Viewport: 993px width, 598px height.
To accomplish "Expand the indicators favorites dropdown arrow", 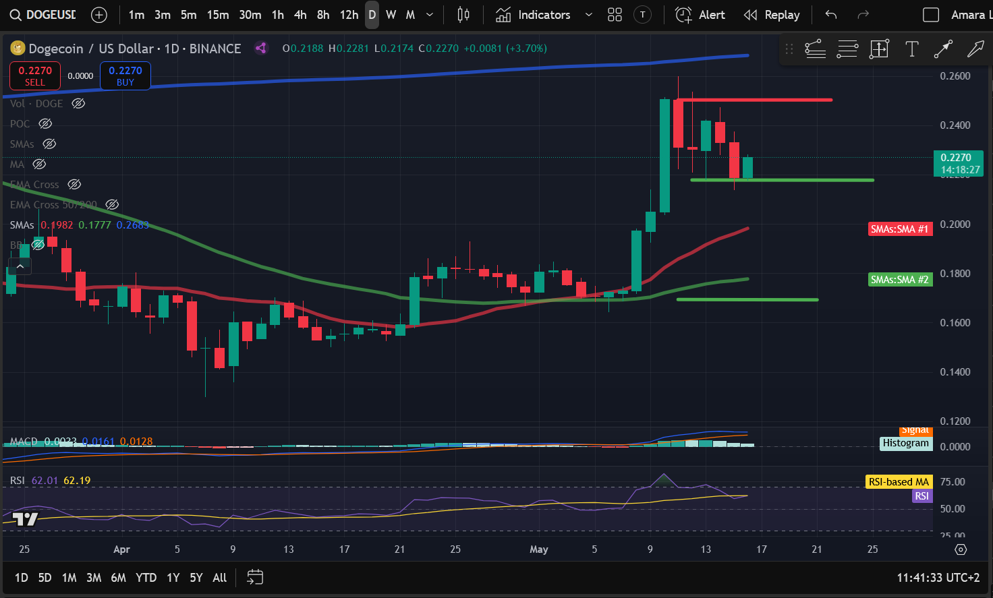I will click(x=588, y=15).
